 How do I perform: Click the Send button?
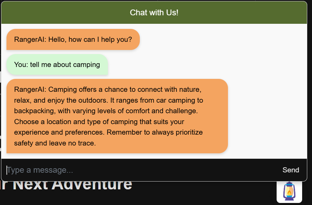[x=291, y=170]
